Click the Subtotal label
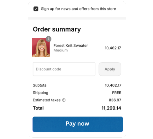This screenshot has height=139, width=153. 40,85
